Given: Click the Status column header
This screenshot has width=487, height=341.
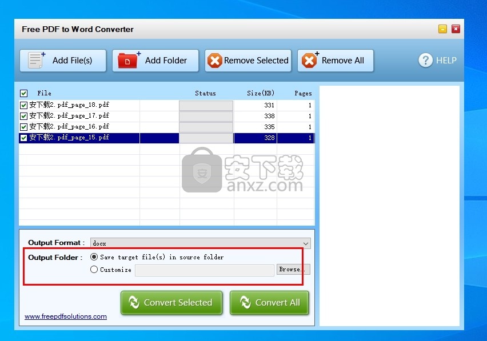Looking at the screenshot, I should tap(205, 93).
